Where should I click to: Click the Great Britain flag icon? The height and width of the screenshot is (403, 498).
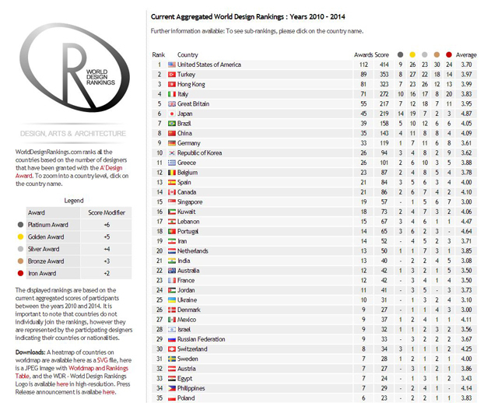coord(172,104)
